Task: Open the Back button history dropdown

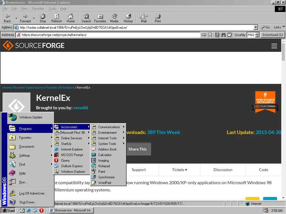Action: click(16, 18)
